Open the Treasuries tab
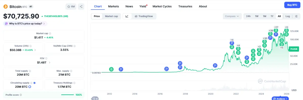Screen dimensions: 303x100 point(185,6)
